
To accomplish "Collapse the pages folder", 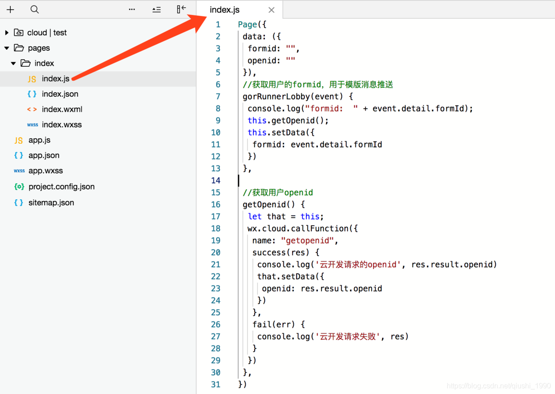I will tap(7, 48).
